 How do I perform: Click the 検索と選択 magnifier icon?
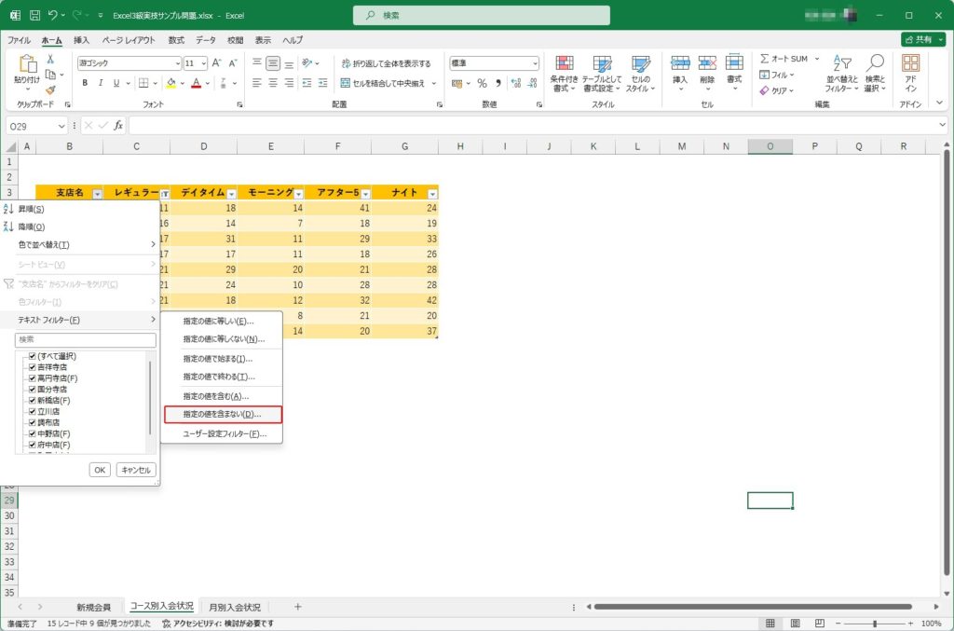pos(875,62)
